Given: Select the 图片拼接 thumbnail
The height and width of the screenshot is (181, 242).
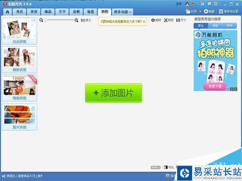Looking at the screenshot, I should pyautogui.click(x=19, y=117).
